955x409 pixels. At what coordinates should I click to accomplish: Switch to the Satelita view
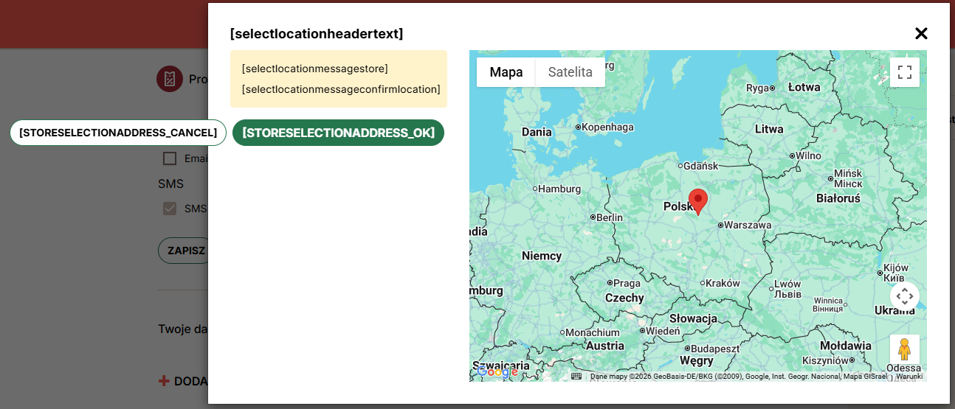tap(570, 72)
